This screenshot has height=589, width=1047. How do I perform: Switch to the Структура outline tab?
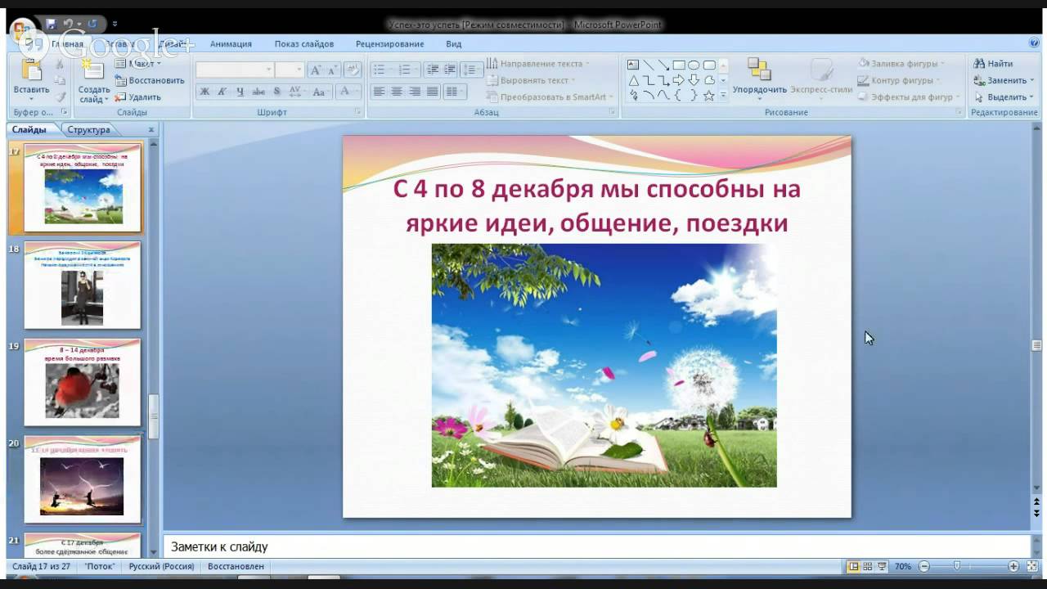[x=88, y=129]
